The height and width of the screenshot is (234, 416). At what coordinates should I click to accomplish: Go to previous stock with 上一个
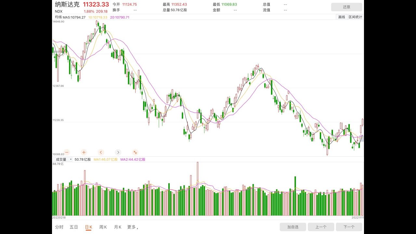click(321, 227)
